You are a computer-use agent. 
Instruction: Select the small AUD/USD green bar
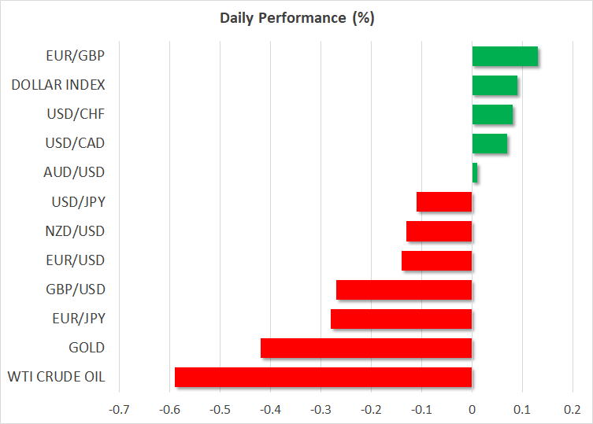[475, 172]
